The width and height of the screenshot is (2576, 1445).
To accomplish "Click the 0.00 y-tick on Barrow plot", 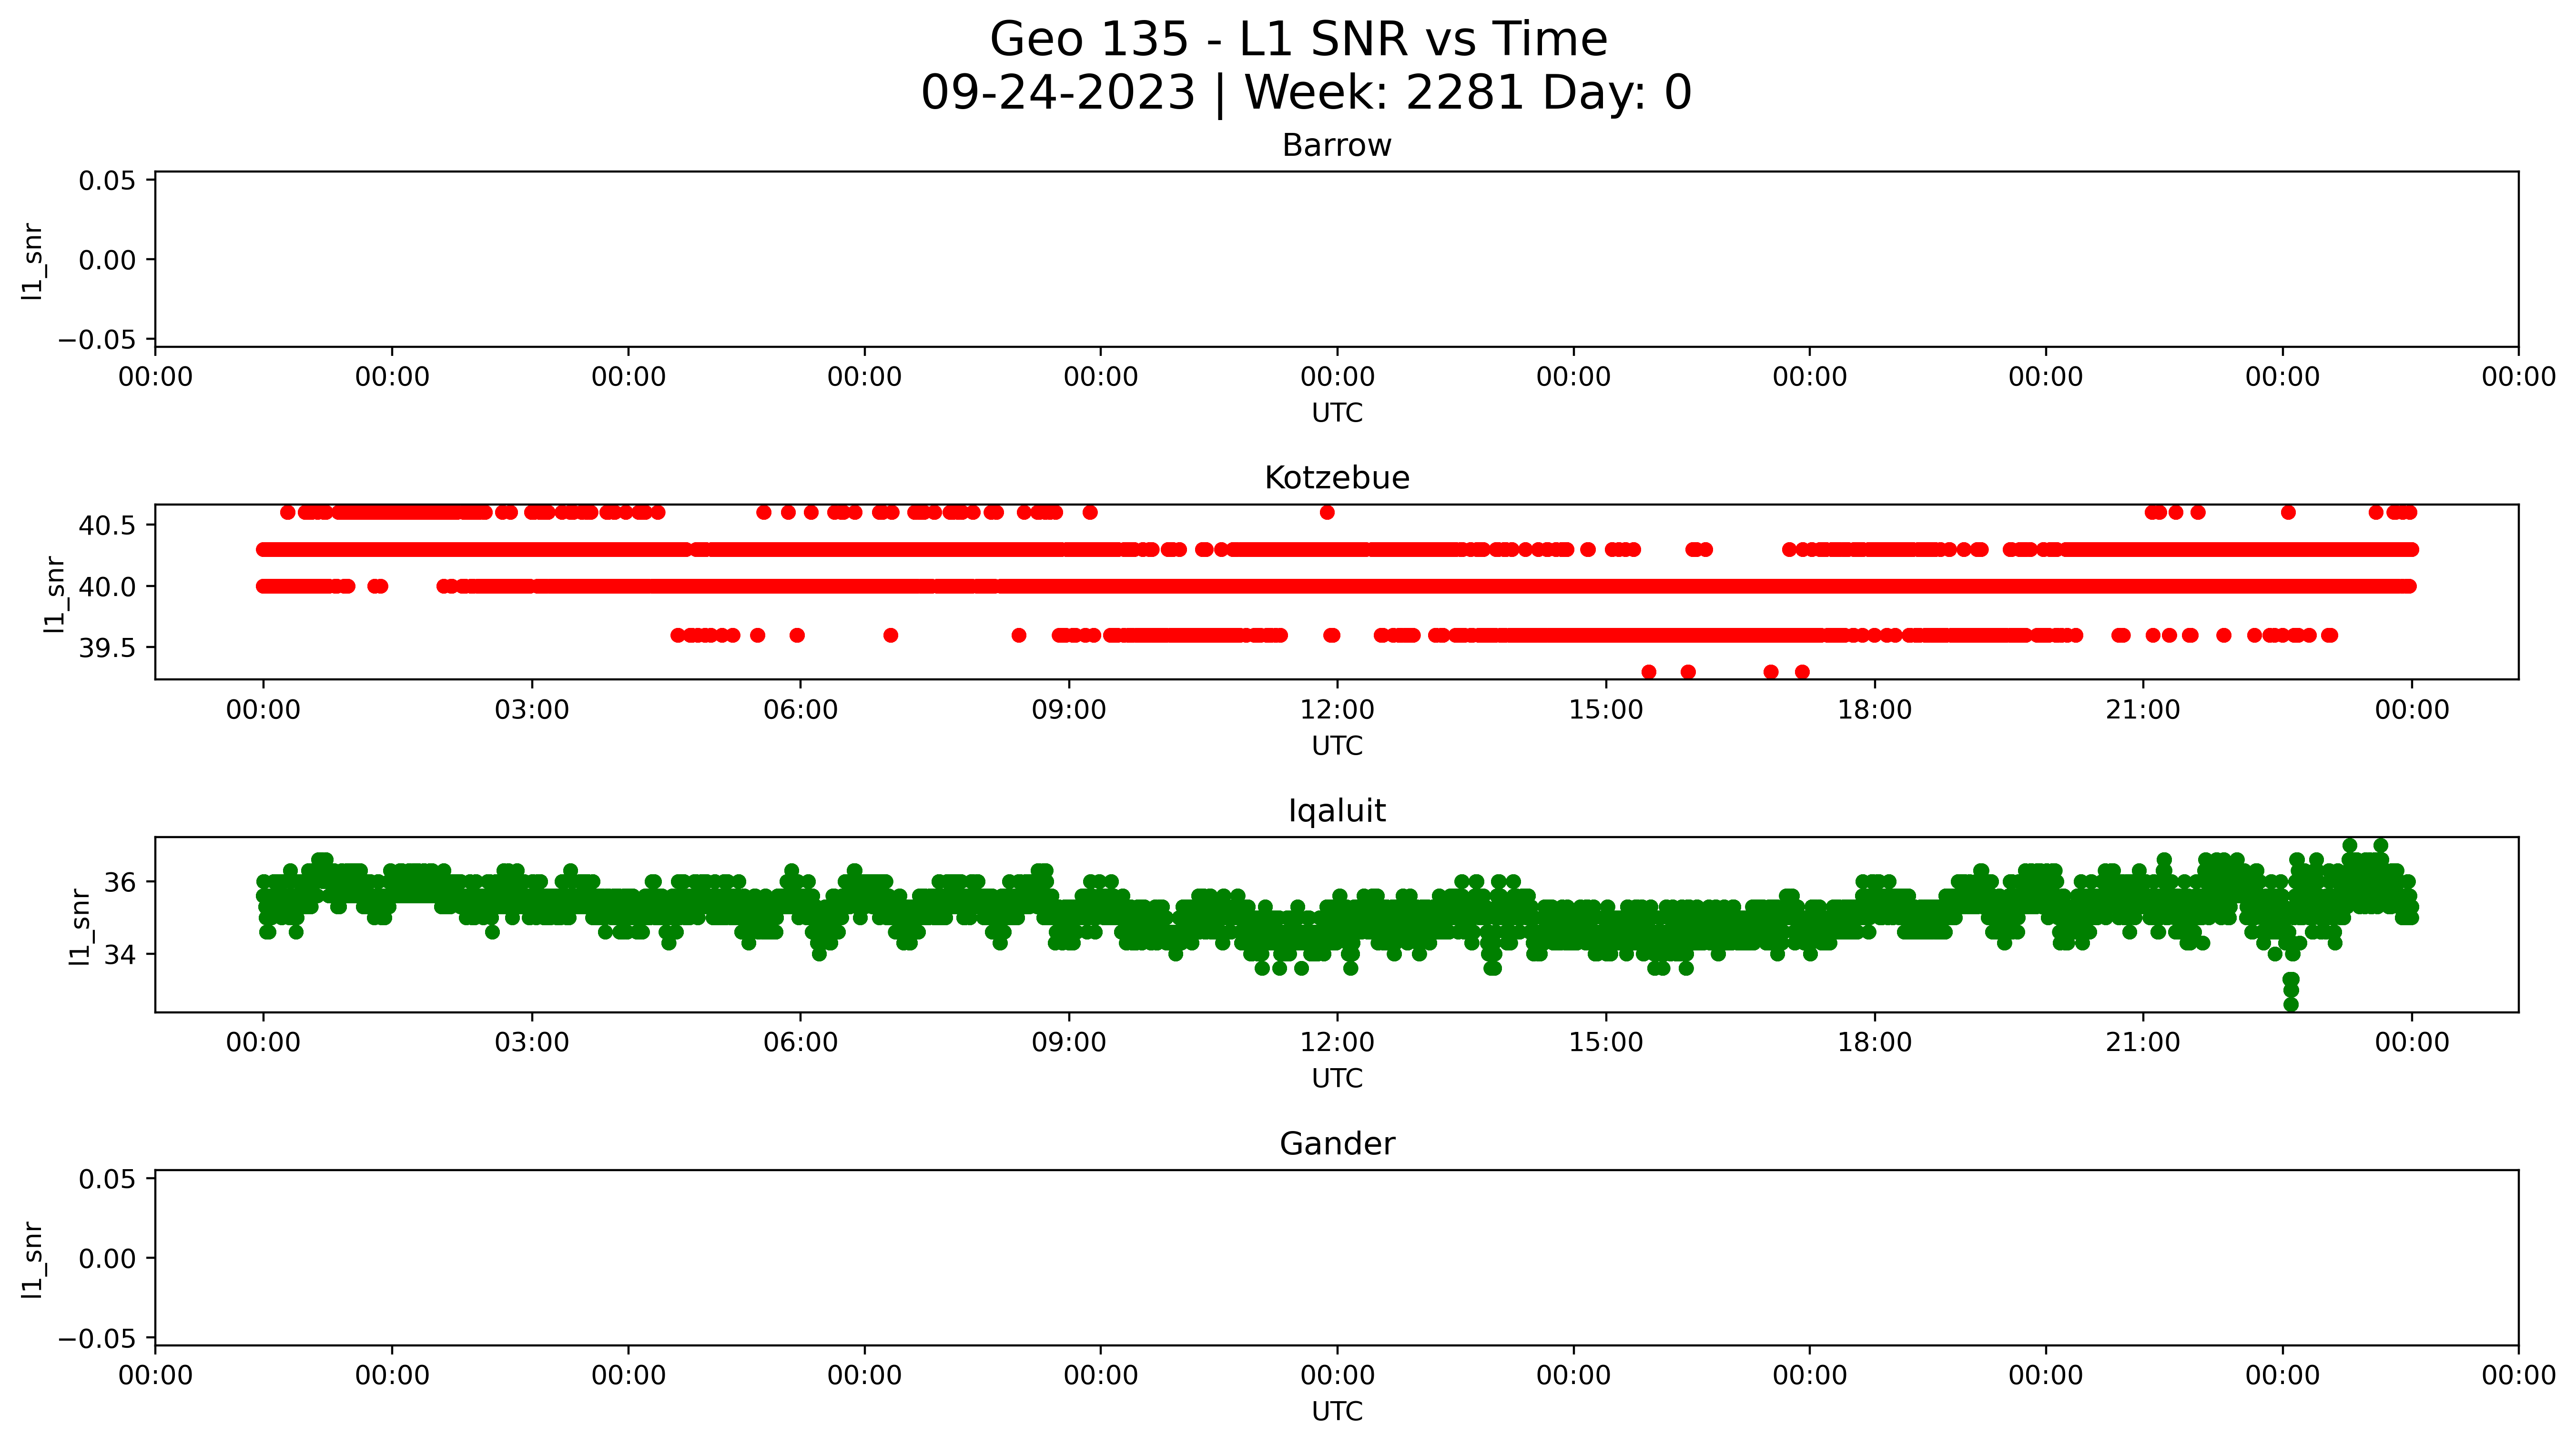I will tap(107, 260).
